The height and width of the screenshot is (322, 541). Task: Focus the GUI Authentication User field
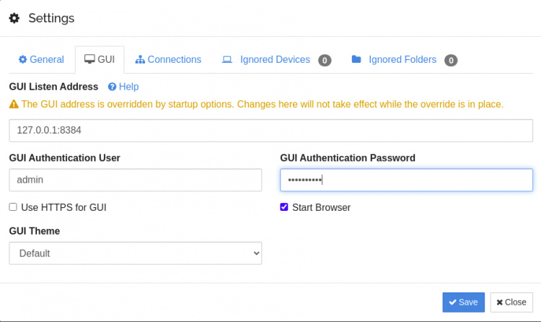(x=136, y=180)
